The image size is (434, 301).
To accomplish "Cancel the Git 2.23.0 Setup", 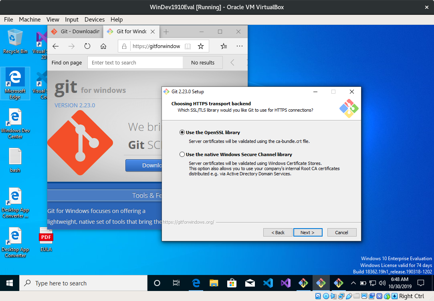I will (x=341, y=233).
